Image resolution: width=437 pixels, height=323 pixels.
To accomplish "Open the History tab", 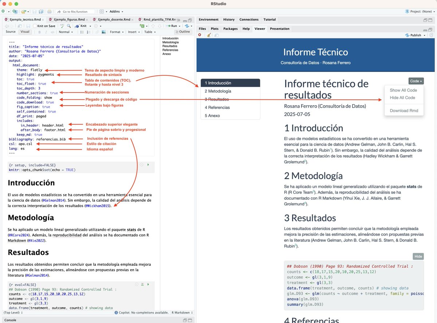I will tap(229, 20).
